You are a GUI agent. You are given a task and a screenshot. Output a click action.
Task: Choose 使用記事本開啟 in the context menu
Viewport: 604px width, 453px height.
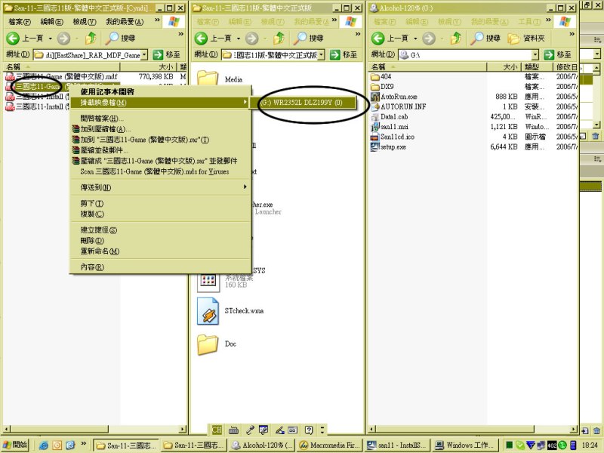coord(159,91)
